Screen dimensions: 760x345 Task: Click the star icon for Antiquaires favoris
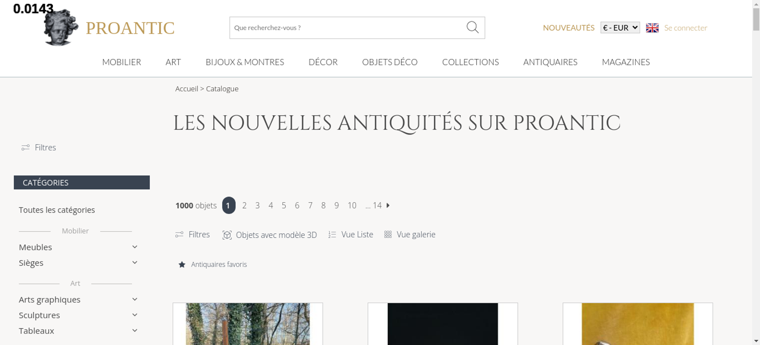tap(182, 264)
